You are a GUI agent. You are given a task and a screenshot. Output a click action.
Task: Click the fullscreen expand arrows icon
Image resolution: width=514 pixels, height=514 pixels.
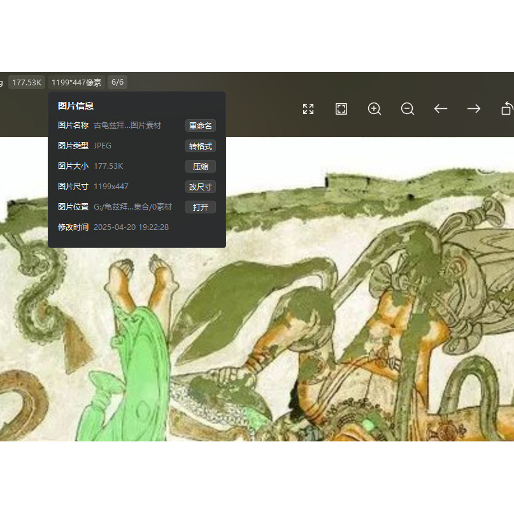point(308,109)
